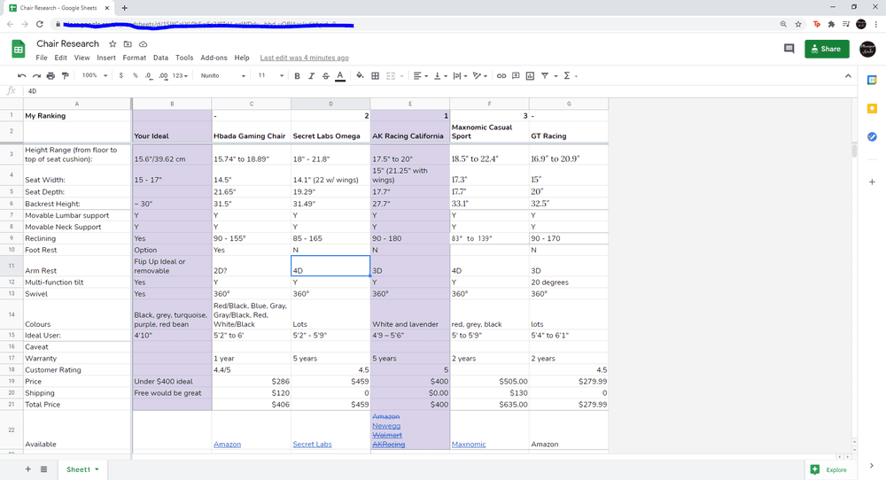Open the File menu
Image resolution: width=886 pixels, height=480 pixels.
pyautogui.click(x=42, y=58)
